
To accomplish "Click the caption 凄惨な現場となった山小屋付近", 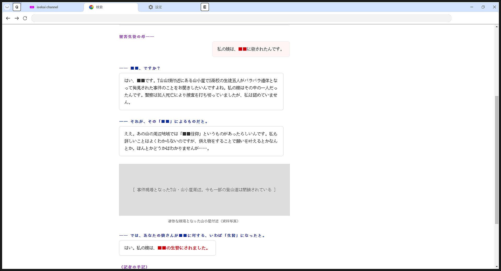I will tap(203, 221).
